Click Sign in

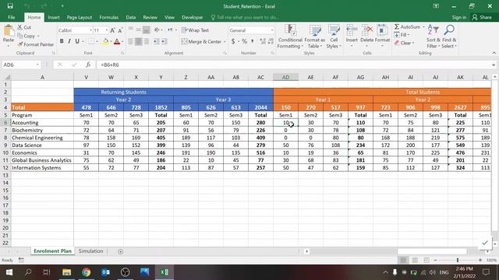click(459, 17)
